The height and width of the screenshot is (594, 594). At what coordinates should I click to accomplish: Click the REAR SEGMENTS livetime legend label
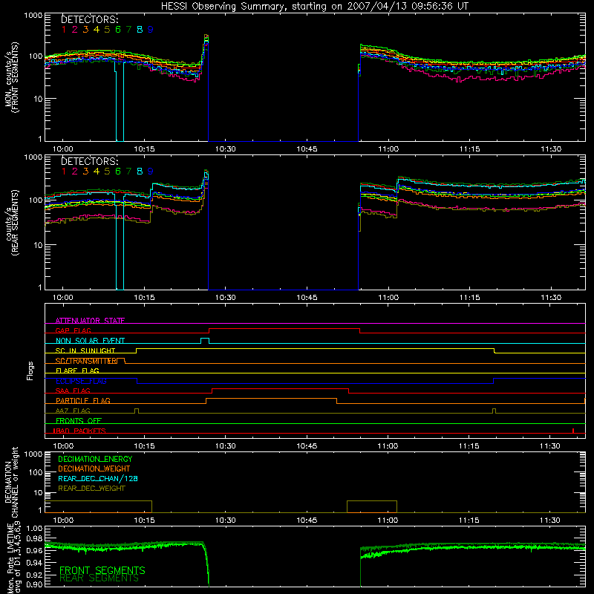point(99,578)
